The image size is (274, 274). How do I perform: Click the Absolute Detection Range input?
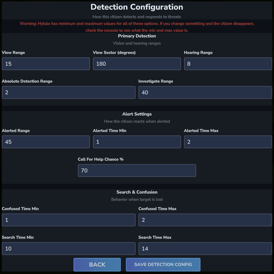coord(68,92)
